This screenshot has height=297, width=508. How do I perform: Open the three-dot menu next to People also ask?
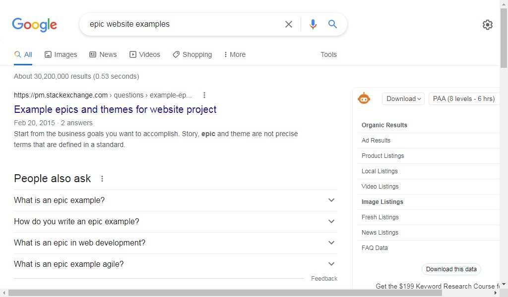click(x=102, y=179)
